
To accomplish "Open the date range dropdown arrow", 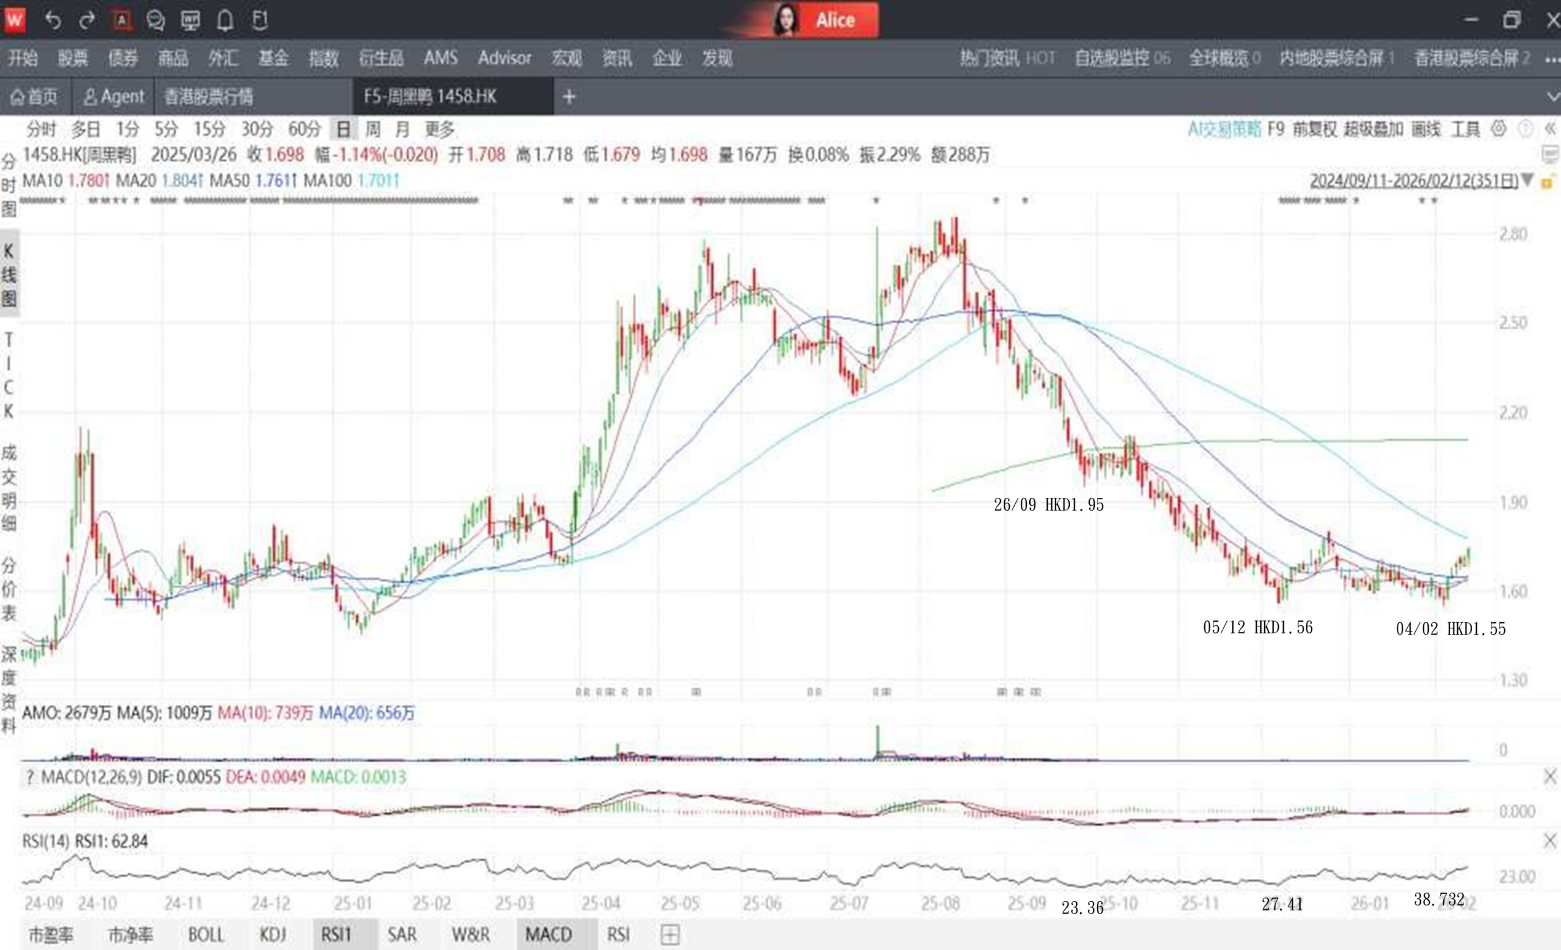I will tap(1527, 180).
